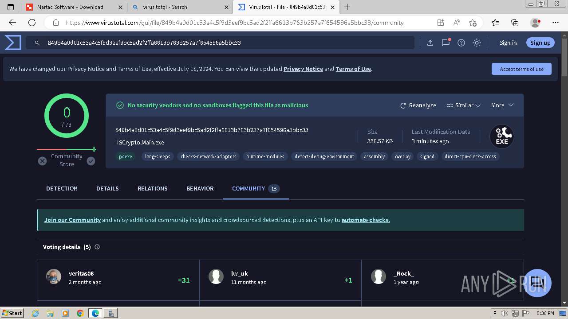Image resolution: width=568 pixels, height=319 pixels.
Task: Click the VirusTotal logo icon
Action: pyautogui.click(x=13, y=43)
